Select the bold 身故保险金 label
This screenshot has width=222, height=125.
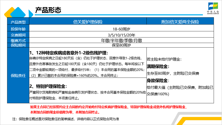pos(158,80)
